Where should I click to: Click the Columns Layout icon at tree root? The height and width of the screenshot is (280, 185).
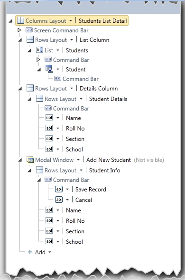point(20,20)
